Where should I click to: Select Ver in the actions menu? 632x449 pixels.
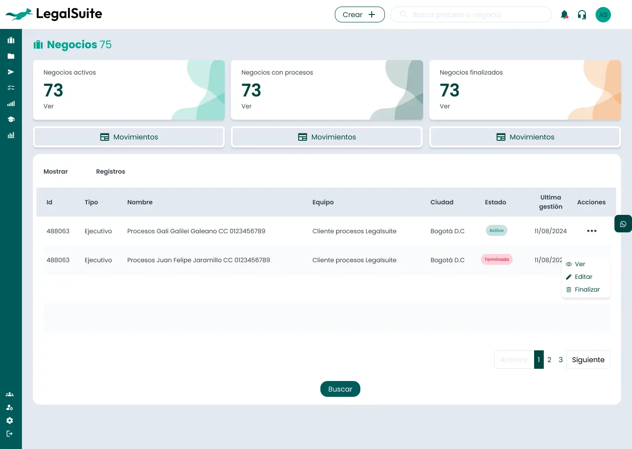579,264
